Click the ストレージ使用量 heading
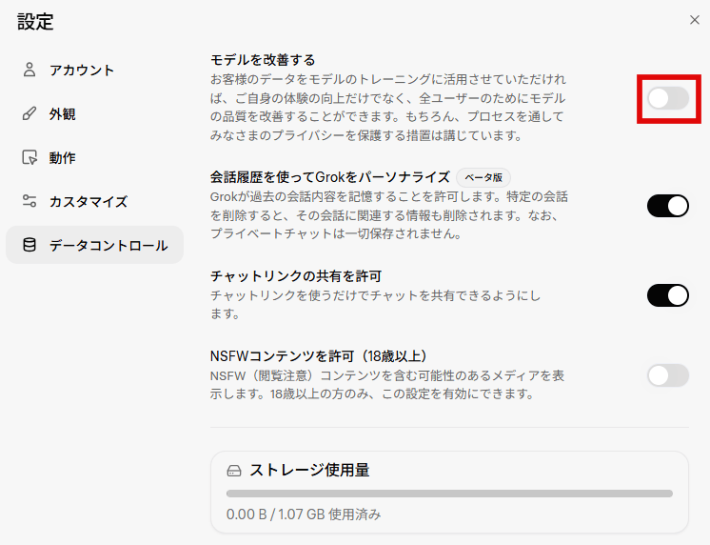Screen dimensions: 710x545 click(309, 471)
